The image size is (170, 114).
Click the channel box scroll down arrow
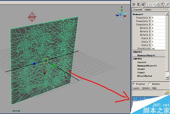coord(167,78)
